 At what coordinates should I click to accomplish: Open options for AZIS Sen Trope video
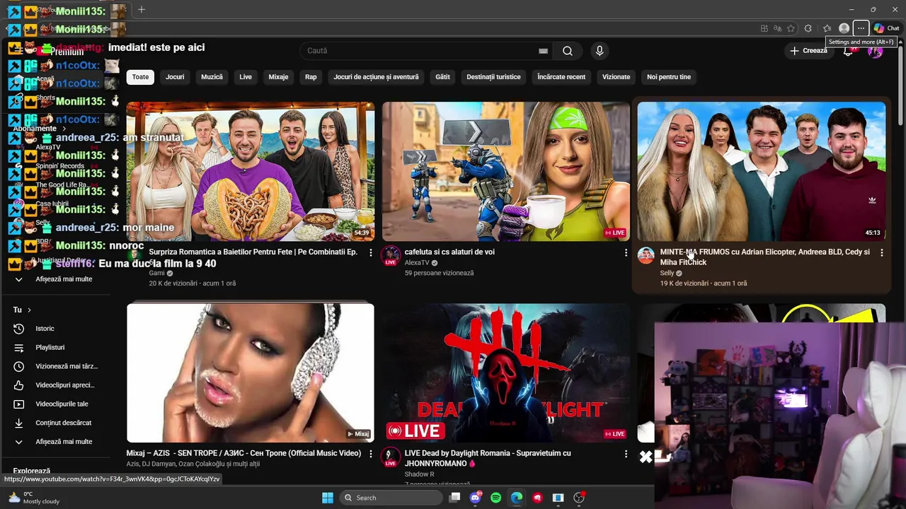(370, 454)
